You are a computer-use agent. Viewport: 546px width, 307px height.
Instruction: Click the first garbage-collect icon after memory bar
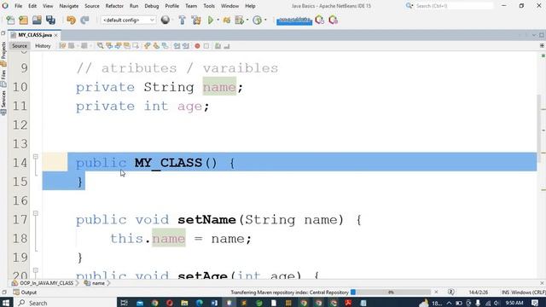(x=319, y=20)
